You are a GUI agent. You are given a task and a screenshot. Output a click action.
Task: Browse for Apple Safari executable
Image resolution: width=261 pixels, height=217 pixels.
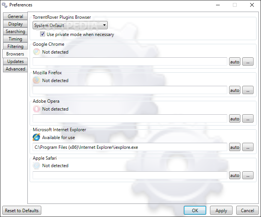pos(248,175)
